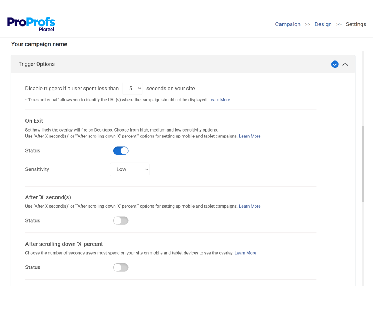Viewport: 373px width, 310px height.
Task: Open Learn More in the scrolling percent section
Action: pyautogui.click(x=245, y=252)
